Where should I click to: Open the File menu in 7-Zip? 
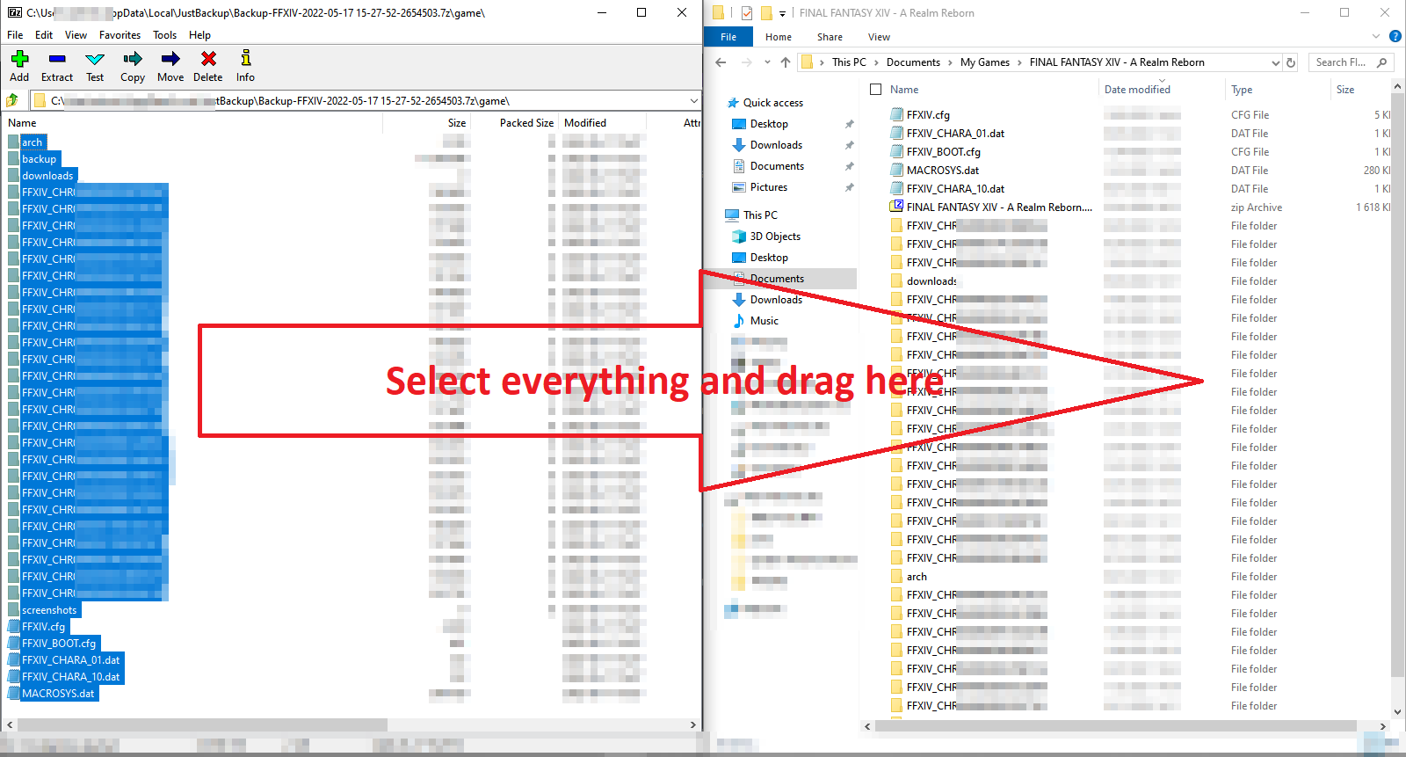point(15,35)
